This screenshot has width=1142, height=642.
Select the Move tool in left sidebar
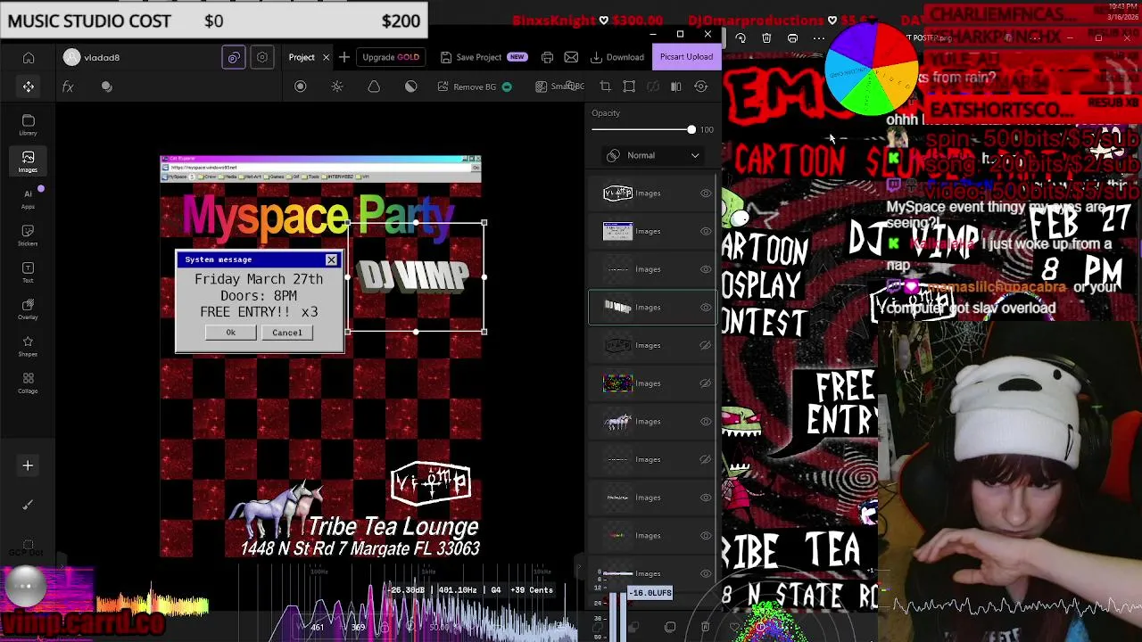29,86
